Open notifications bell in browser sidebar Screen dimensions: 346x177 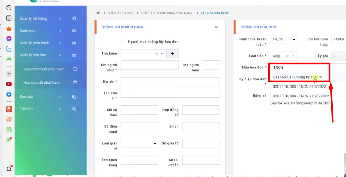click(9, 168)
